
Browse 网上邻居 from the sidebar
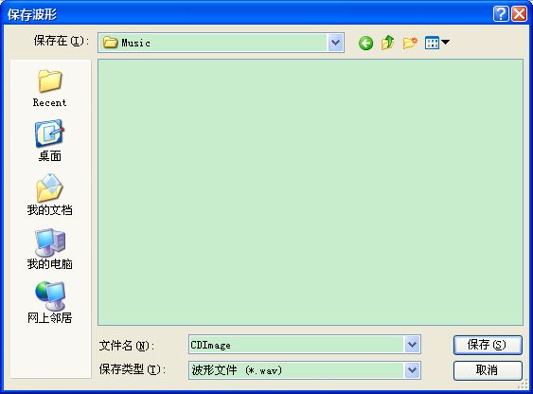point(50,302)
